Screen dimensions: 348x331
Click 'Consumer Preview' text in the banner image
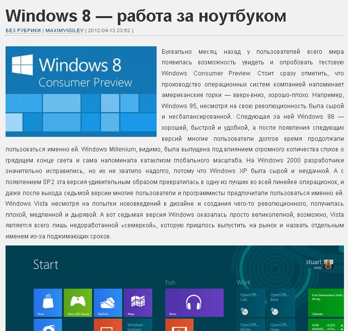[85, 82]
